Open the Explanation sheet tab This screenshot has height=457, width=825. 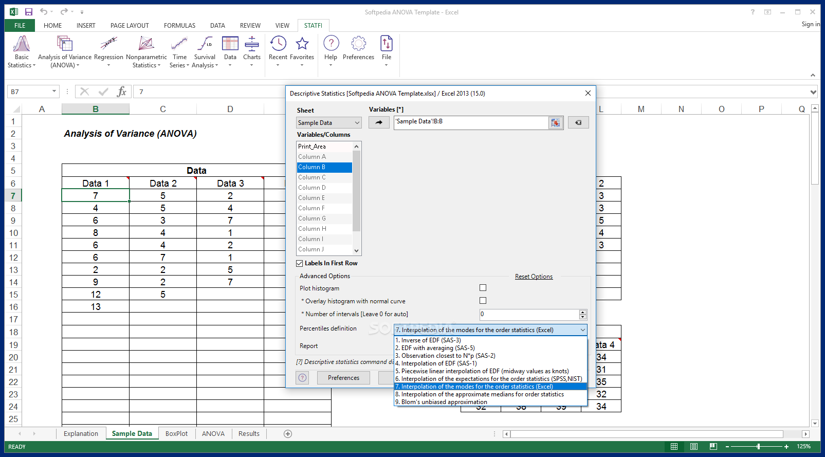tap(81, 434)
